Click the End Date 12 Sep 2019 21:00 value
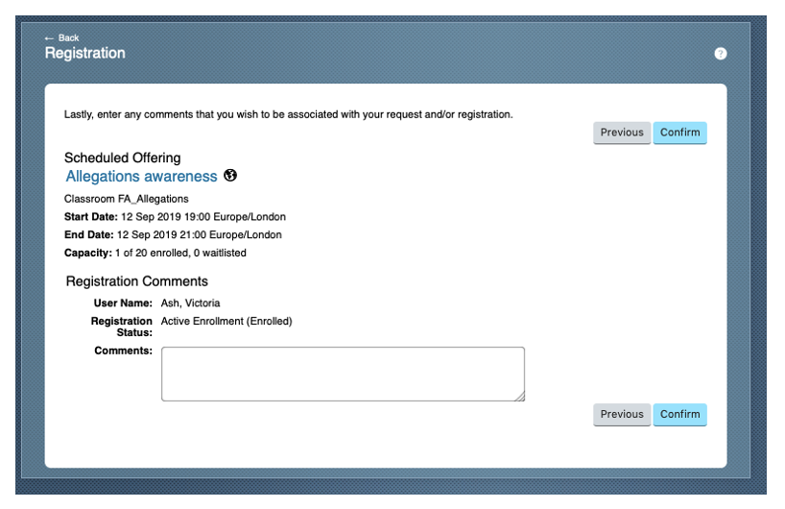Viewport: 785px width, 509px height. 200,235
